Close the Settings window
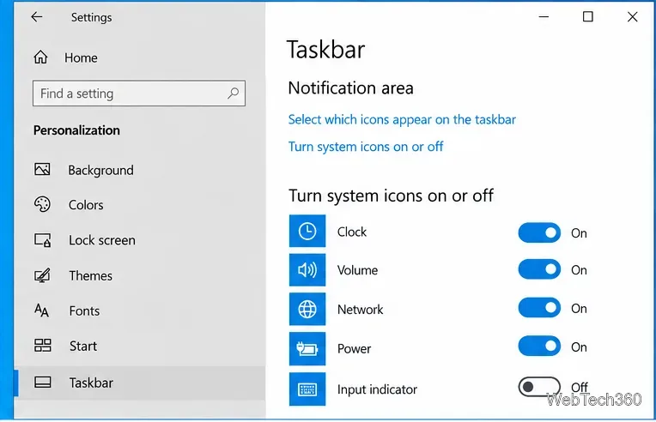The width and height of the screenshot is (656, 422). 632,16
